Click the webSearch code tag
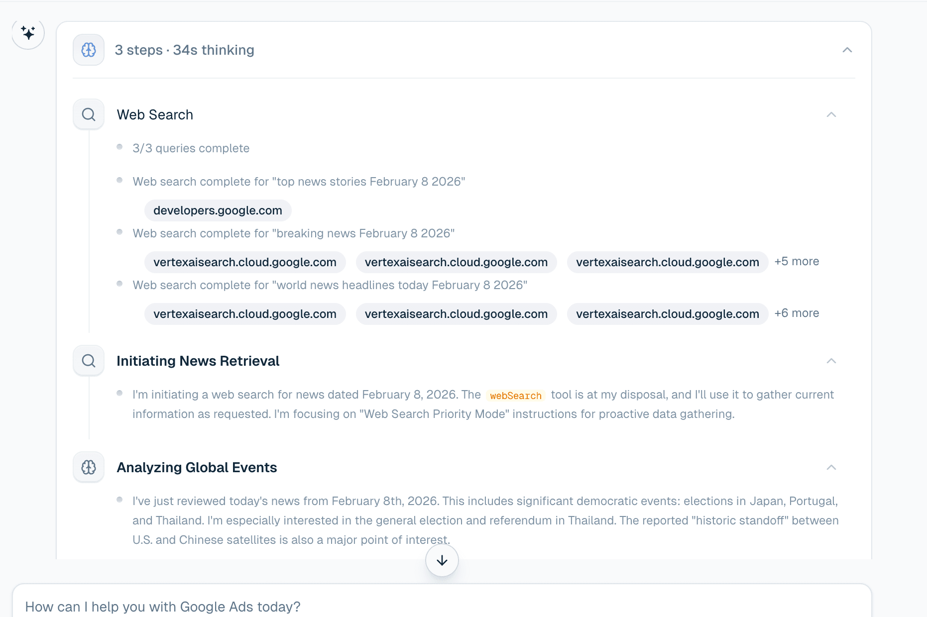 pyautogui.click(x=515, y=396)
